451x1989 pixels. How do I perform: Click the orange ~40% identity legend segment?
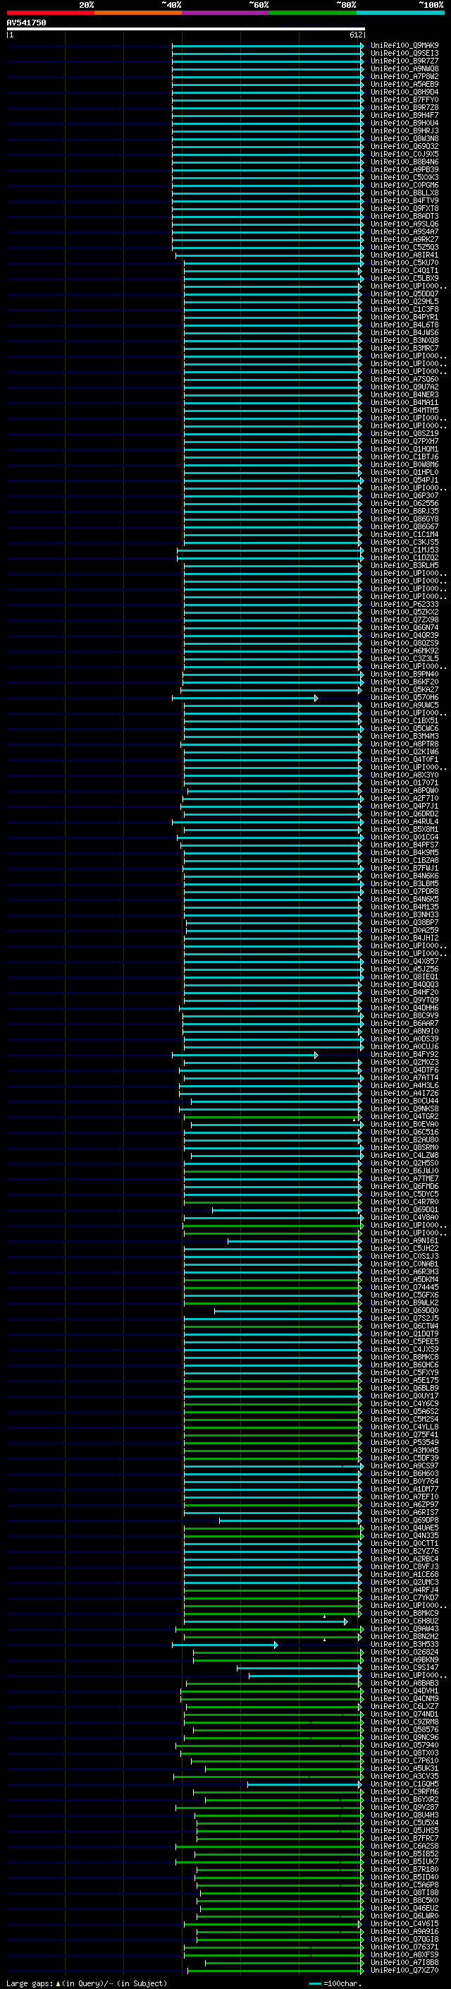pyautogui.click(x=138, y=13)
